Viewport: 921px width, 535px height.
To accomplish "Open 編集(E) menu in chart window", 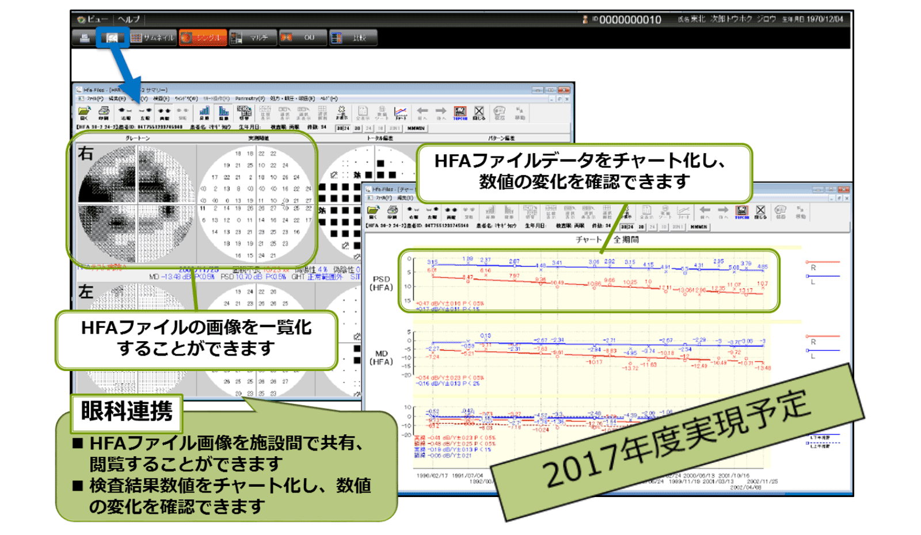I will 405,198.
